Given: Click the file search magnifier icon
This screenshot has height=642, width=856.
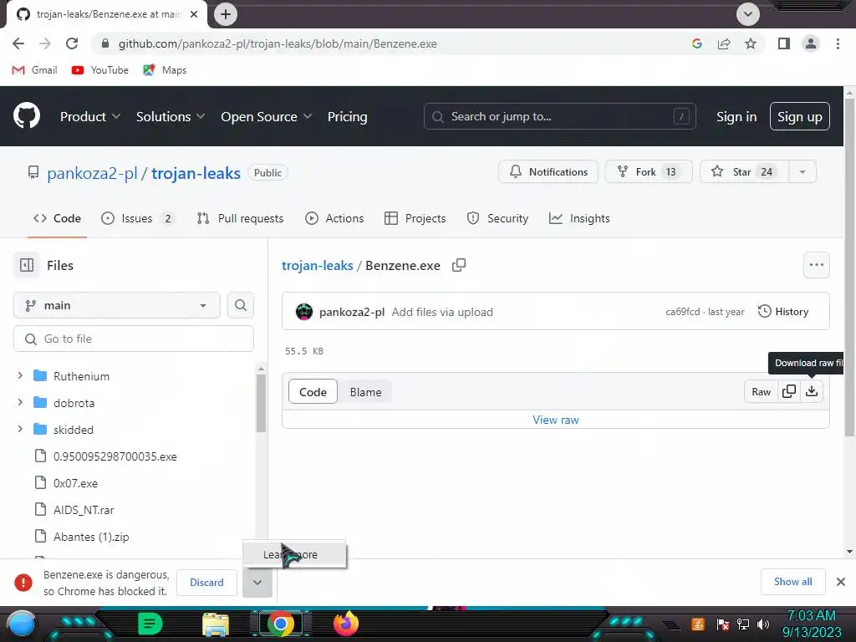Looking at the screenshot, I should (x=240, y=305).
